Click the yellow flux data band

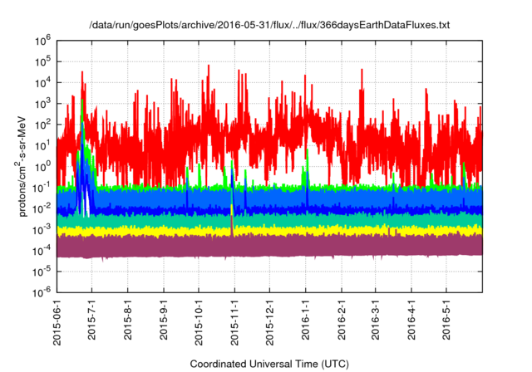(269, 232)
